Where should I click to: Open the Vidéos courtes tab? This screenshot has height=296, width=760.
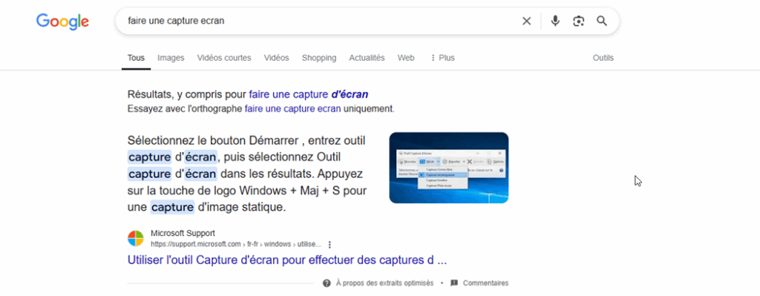pyautogui.click(x=224, y=58)
